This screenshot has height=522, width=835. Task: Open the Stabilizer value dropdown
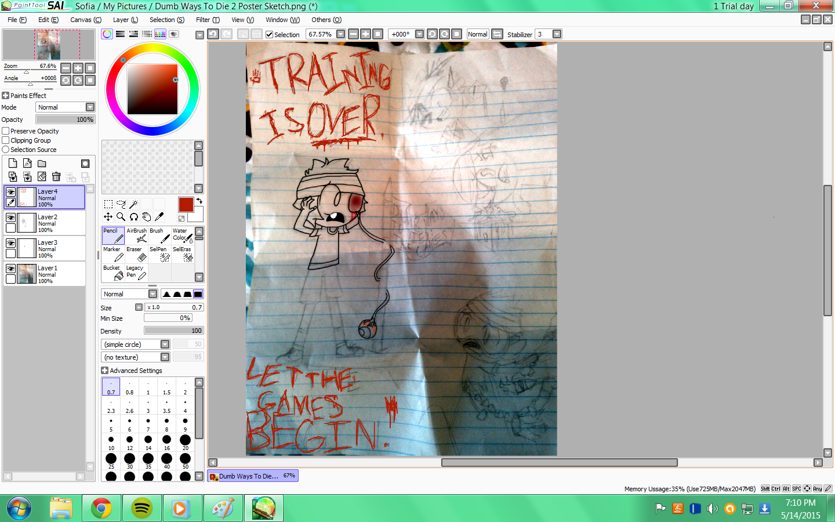pyautogui.click(x=557, y=34)
